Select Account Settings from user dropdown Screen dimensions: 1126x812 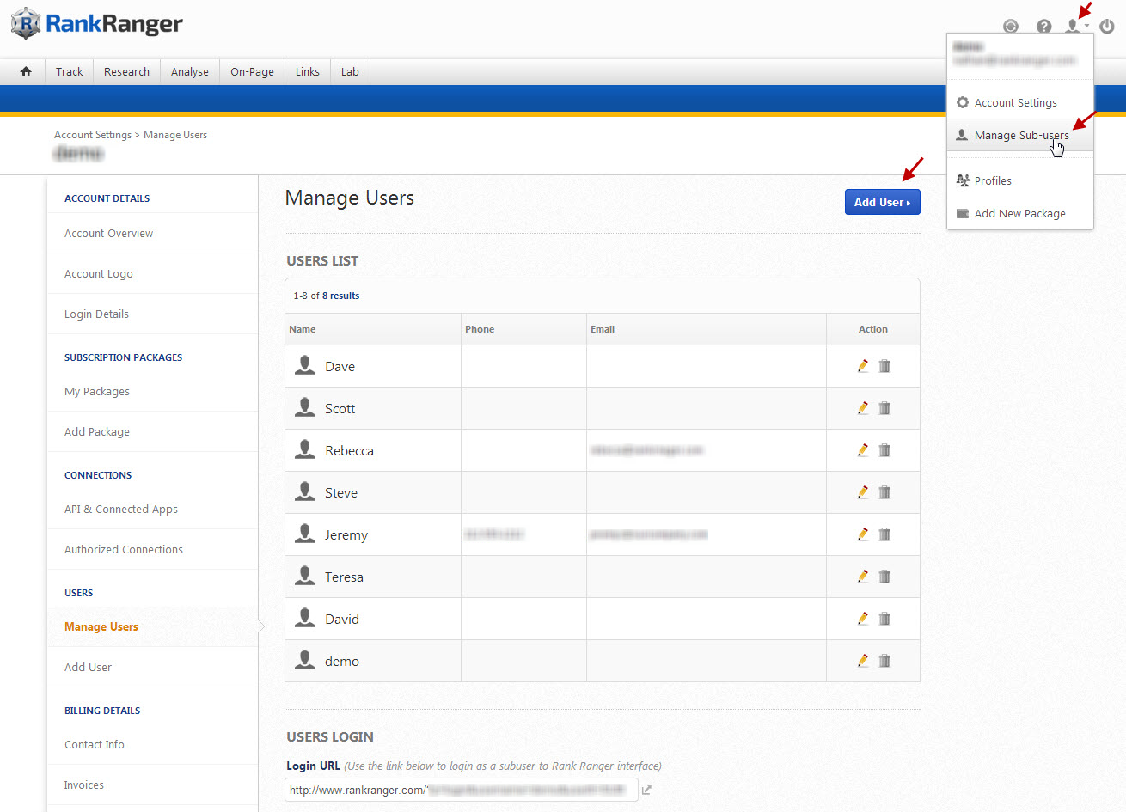(1015, 103)
